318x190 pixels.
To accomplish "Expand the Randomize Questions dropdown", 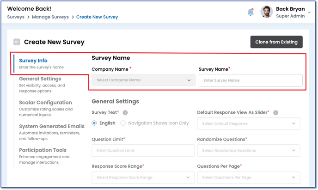I will point(248,151).
